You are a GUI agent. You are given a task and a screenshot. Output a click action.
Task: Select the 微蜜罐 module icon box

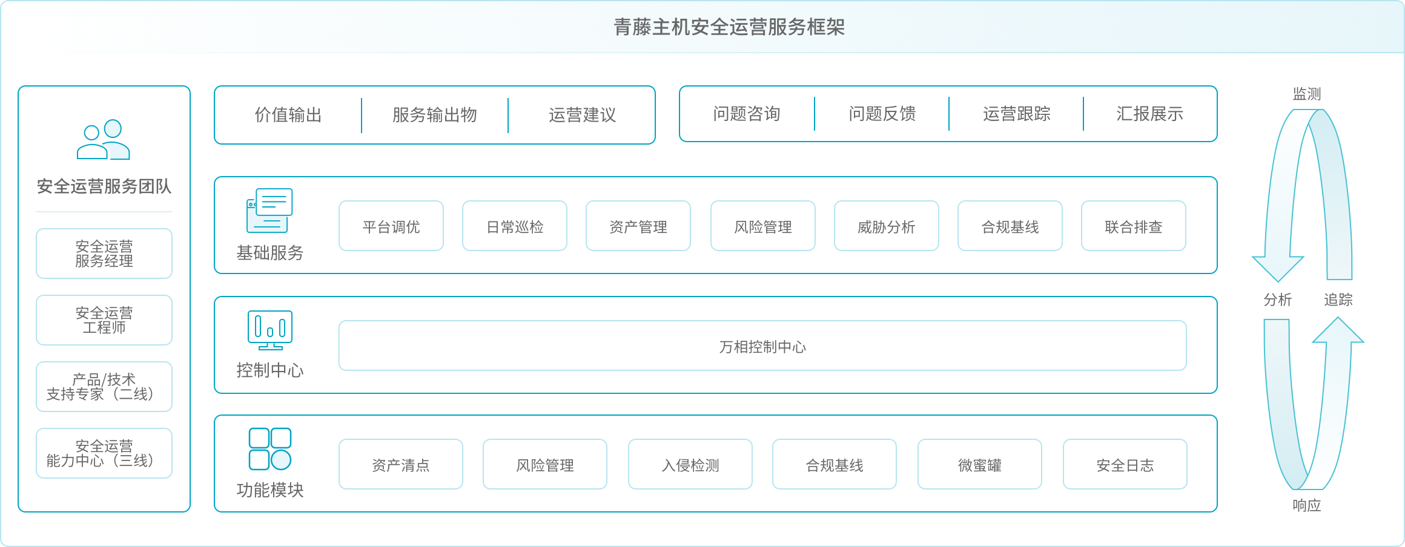coord(979,464)
